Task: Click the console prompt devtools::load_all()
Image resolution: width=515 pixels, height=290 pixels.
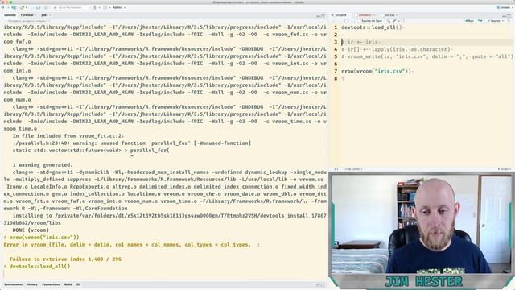Action: pyautogui.click(x=39, y=267)
